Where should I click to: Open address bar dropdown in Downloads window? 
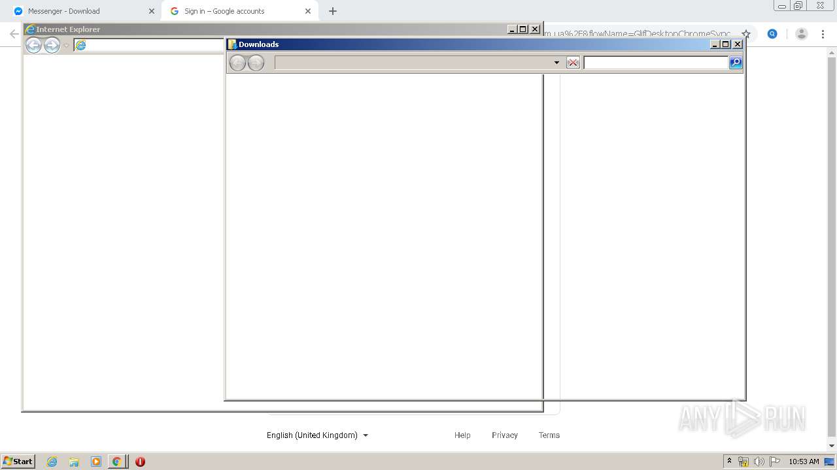556,63
